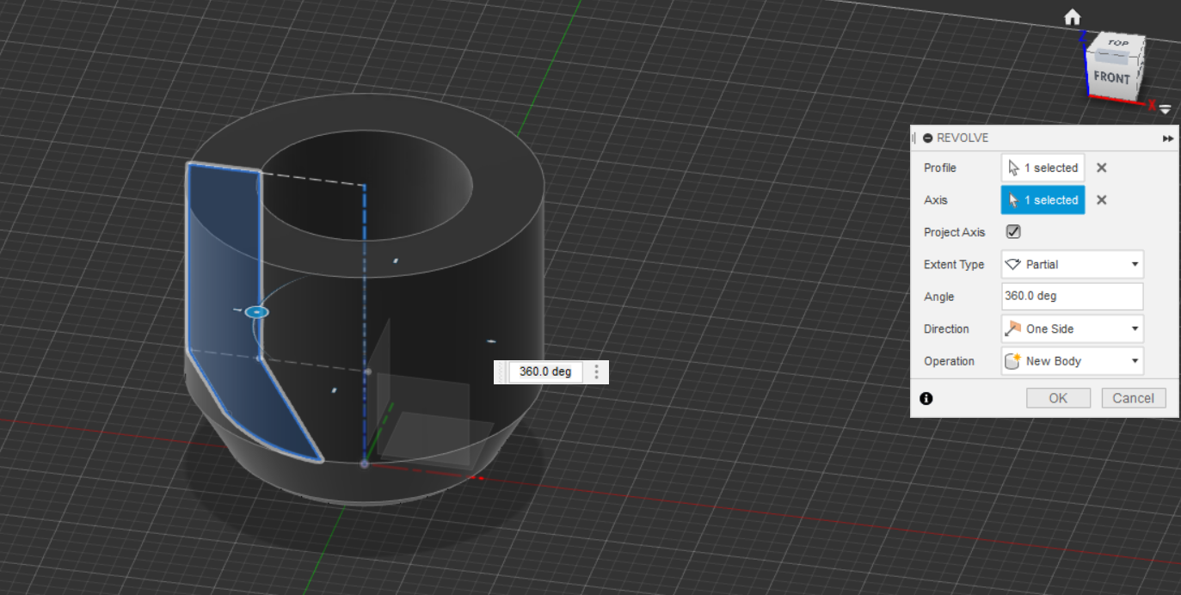Click the REVOLVE title text in the dialog header
The width and height of the screenshot is (1181, 595).
pos(963,138)
